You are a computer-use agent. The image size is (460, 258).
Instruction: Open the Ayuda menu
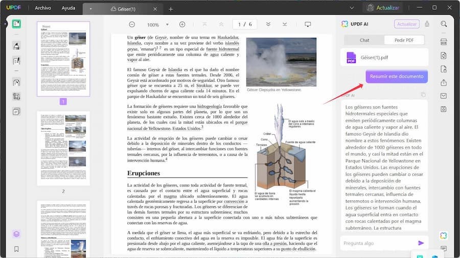coord(68,8)
